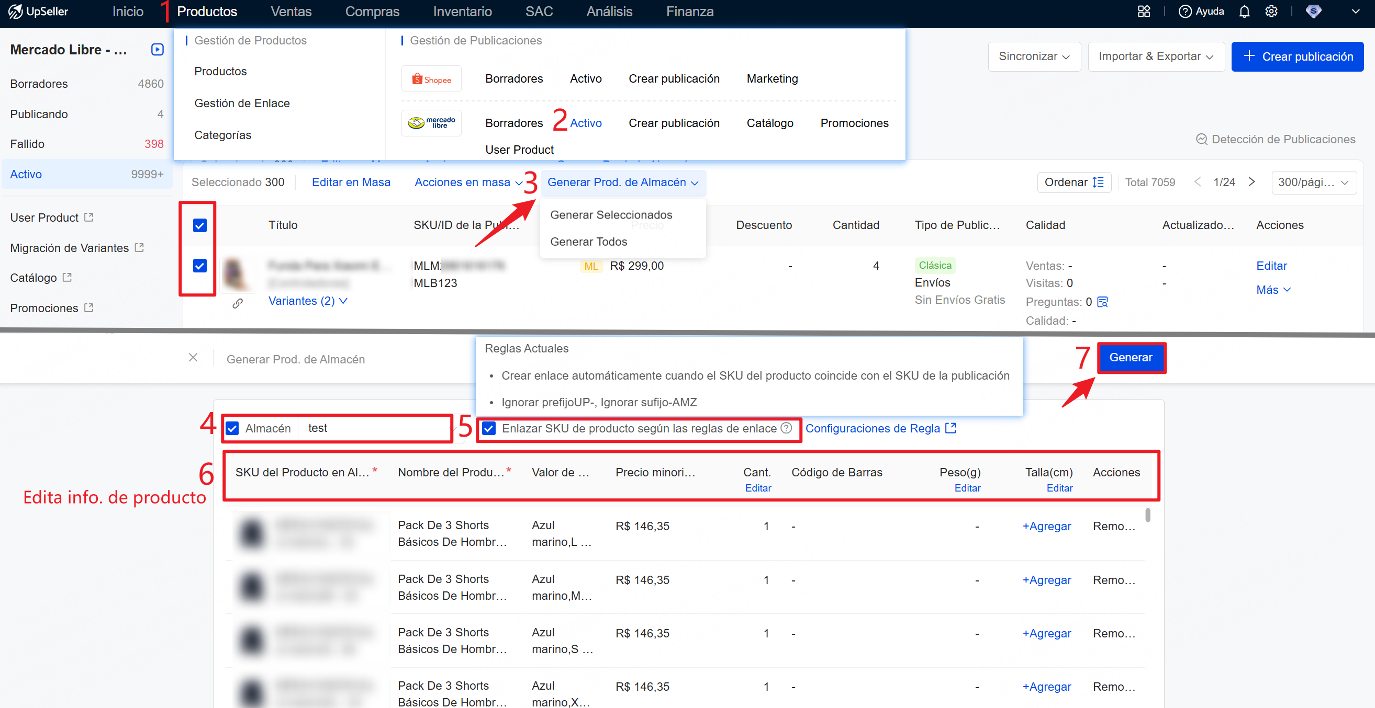The height and width of the screenshot is (708, 1375).
Task: Toggle the select-all checkbox in table header
Action: (x=199, y=225)
